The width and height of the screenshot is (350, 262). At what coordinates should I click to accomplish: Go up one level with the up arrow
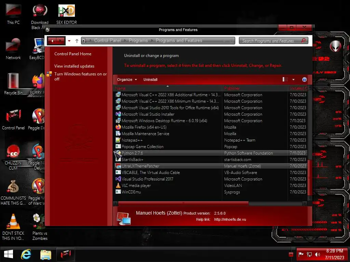point(77,41)
